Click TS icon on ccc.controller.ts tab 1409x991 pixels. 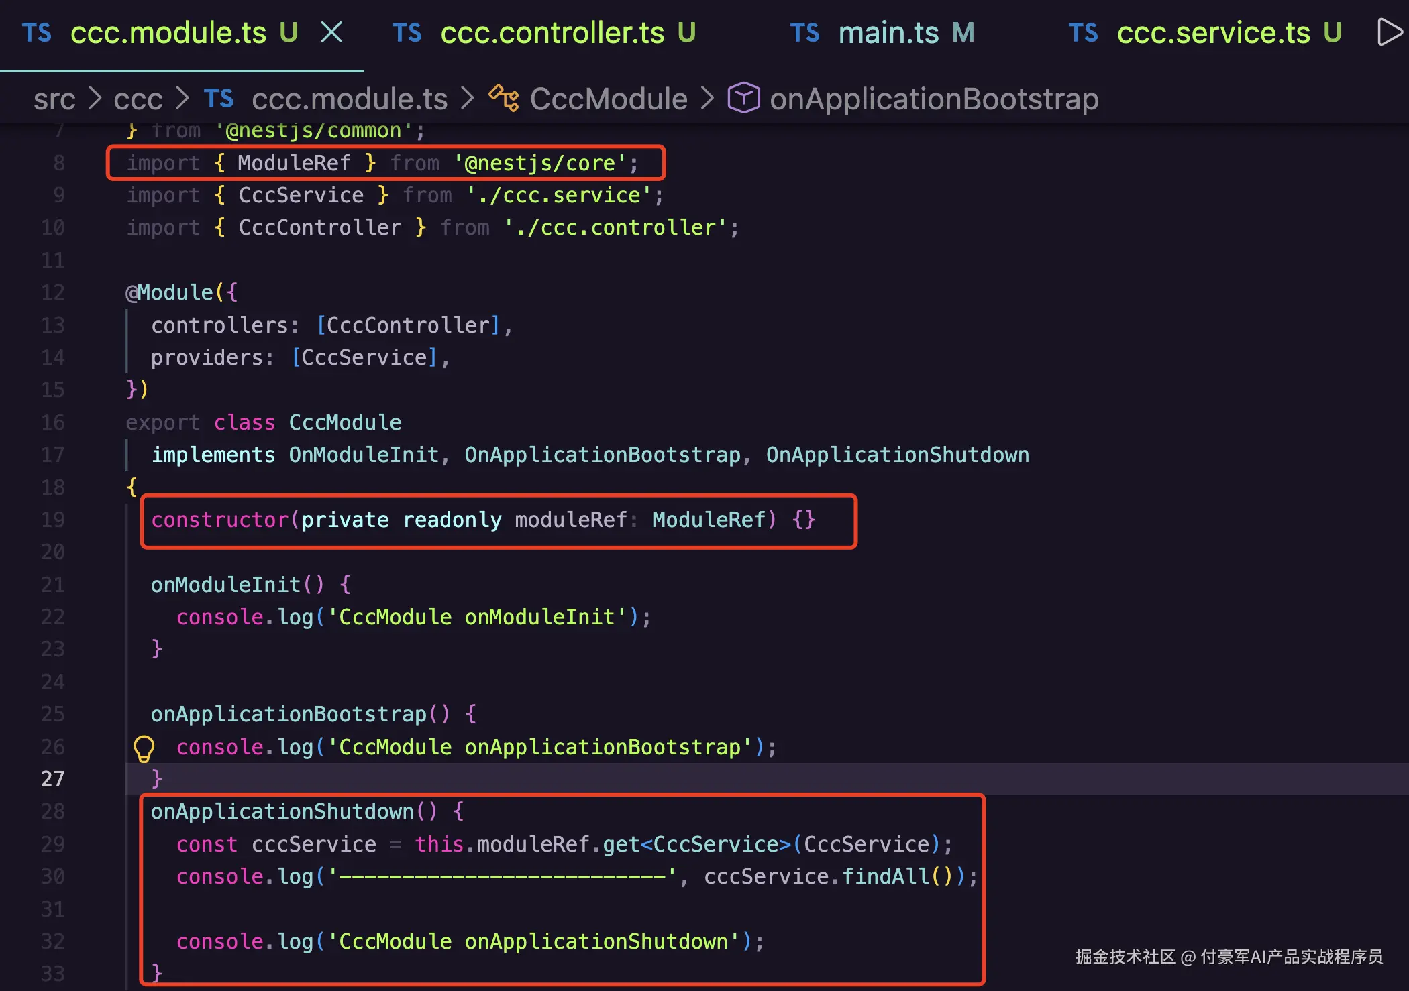pos(407,33)
